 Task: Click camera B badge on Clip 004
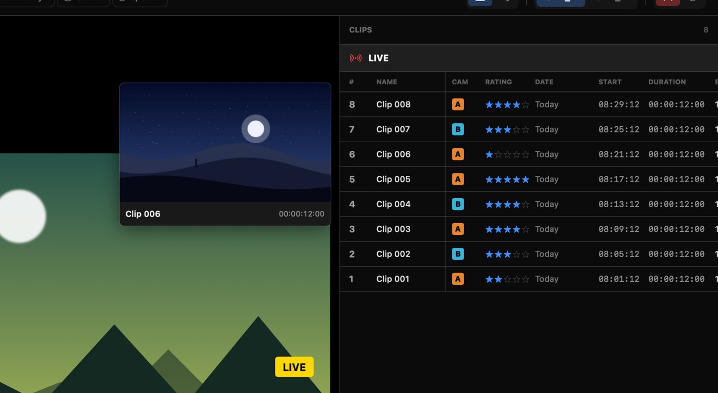tap(458, 204)
